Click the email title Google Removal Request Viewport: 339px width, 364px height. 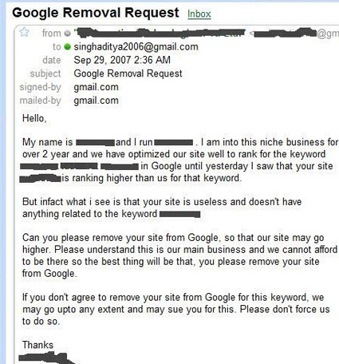tap(96, 13)
